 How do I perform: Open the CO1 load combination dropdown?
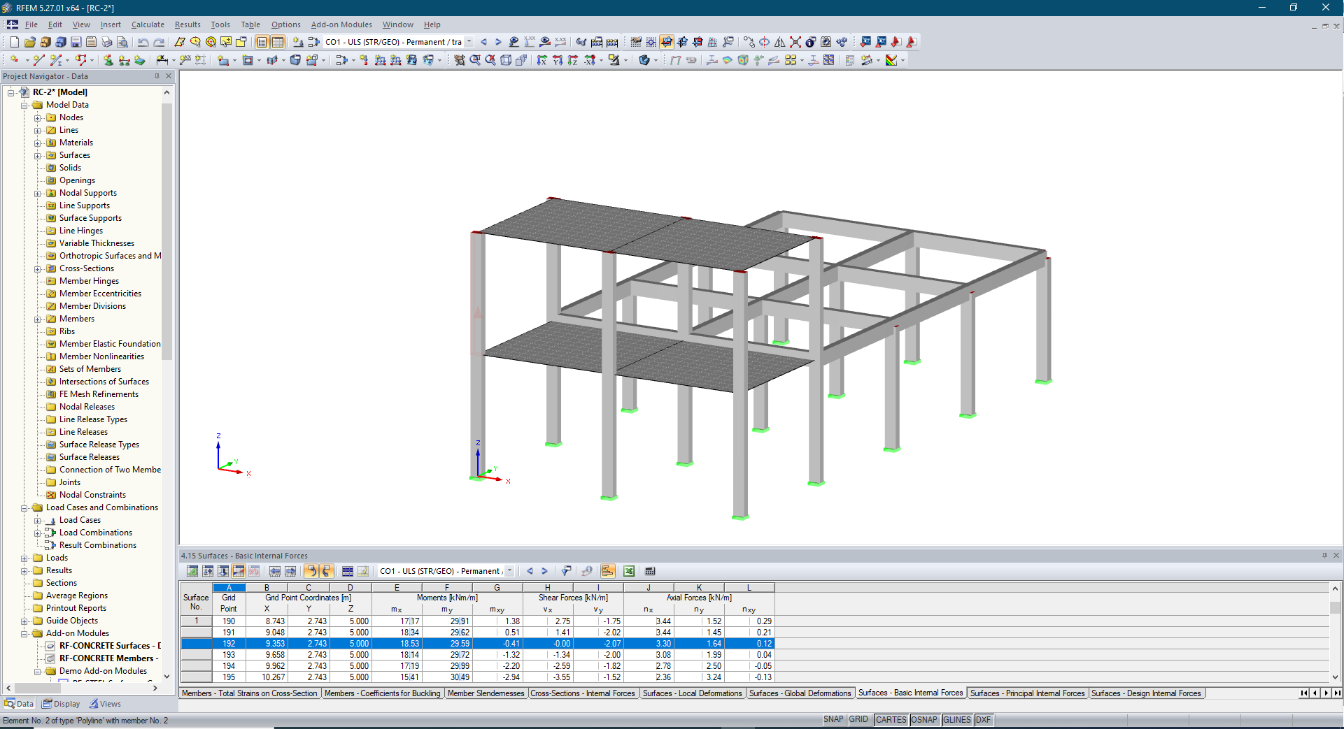point(469,42)
